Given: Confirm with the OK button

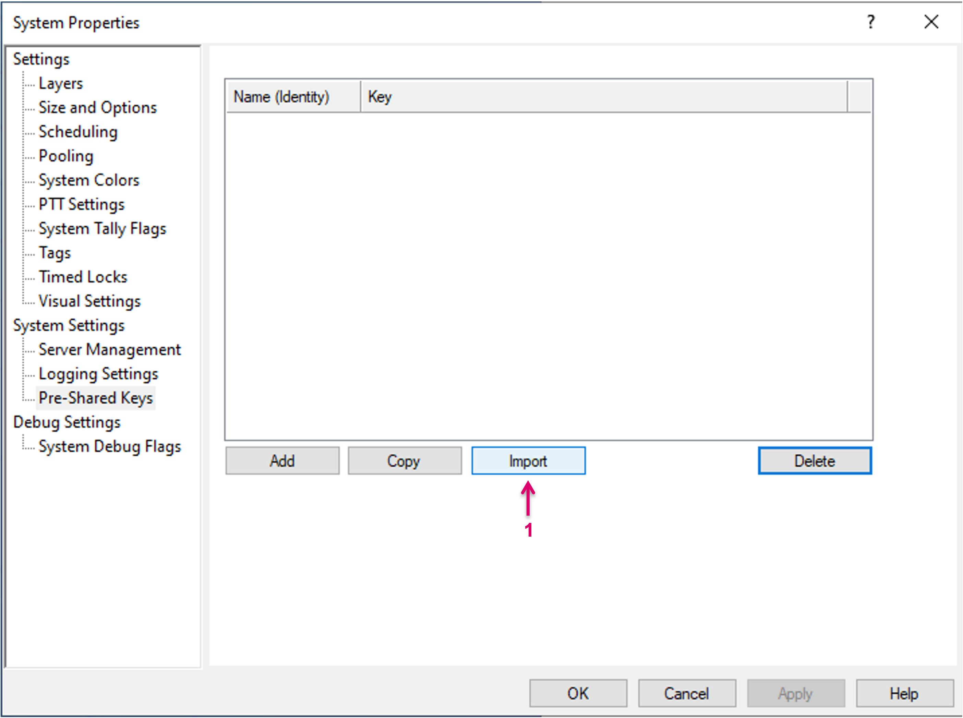Looking at the screenshot, I should [x=578, y=693].
